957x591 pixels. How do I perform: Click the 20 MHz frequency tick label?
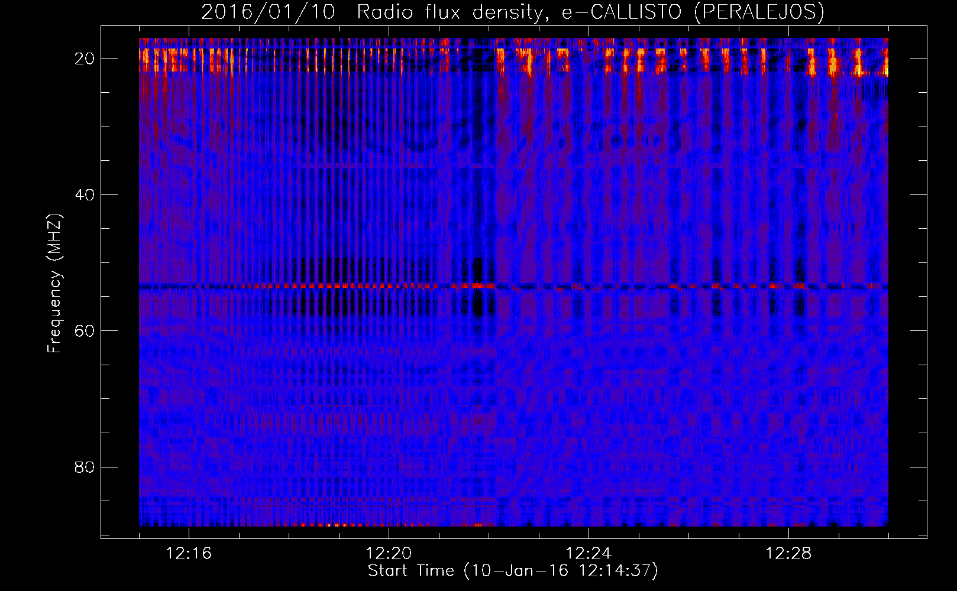[x=85, y=59]
